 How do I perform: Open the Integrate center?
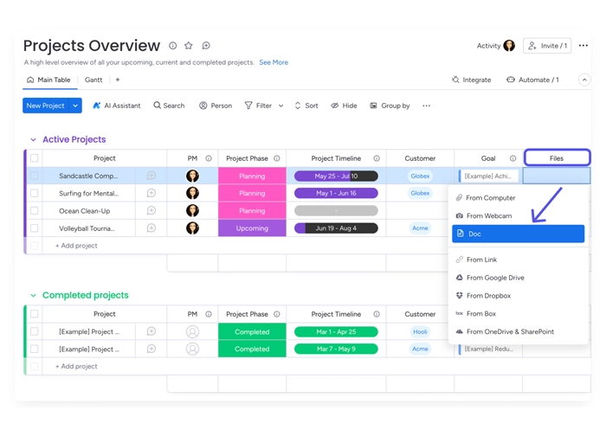[x=471, y=80]
